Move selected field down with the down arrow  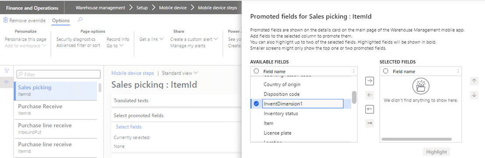474,95
